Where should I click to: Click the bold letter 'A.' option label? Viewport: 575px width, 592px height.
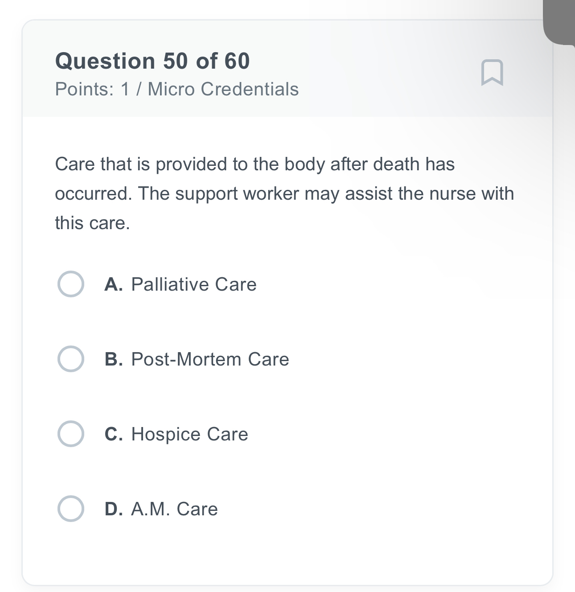click(114, 284)
